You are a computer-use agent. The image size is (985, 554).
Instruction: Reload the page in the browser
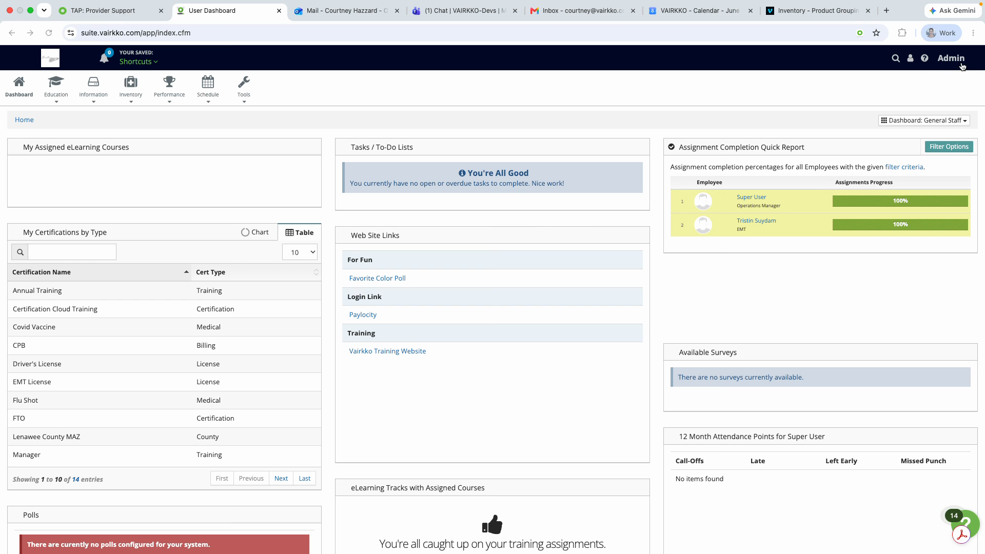pos(49,33)
